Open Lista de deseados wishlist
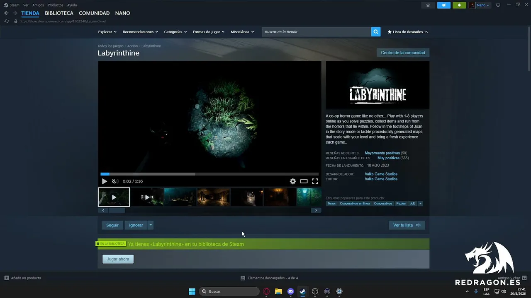Image resolution: width=531 pixels, height=298 pixels. pyautogui.click(x=408, y=32)
